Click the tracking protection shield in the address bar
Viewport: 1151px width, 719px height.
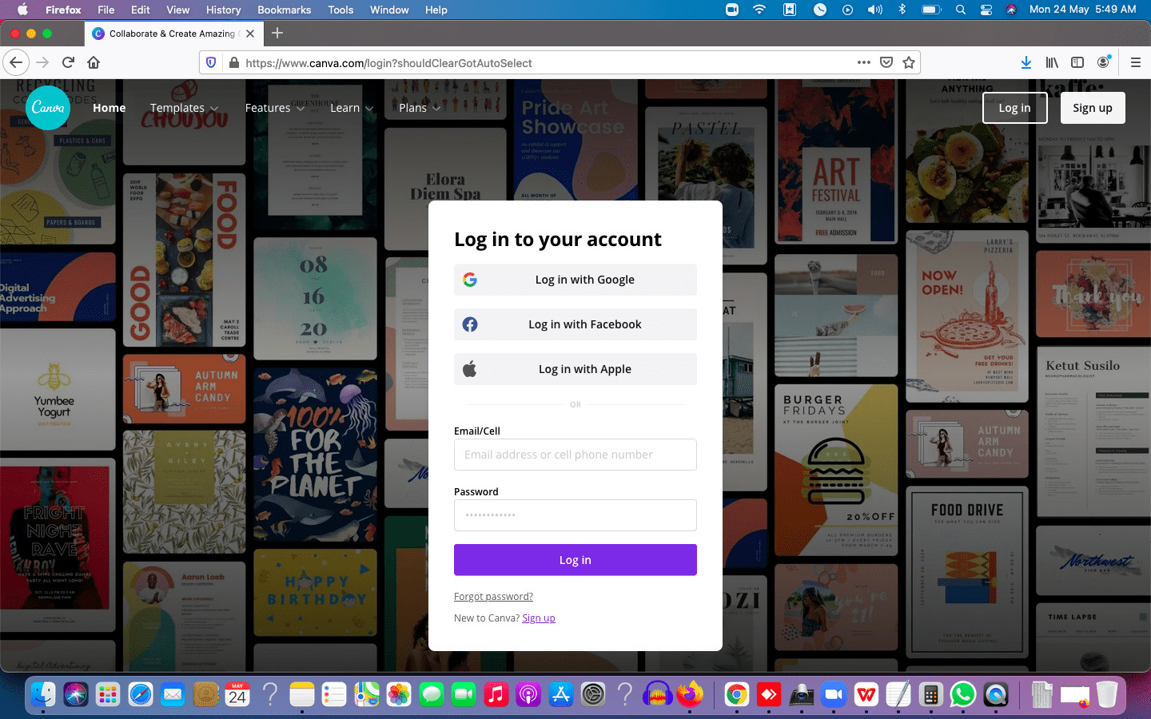coord(210,62)
